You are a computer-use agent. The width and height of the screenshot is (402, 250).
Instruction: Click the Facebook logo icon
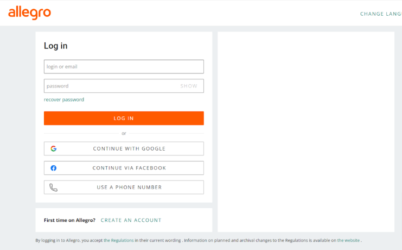pos(53,168)
